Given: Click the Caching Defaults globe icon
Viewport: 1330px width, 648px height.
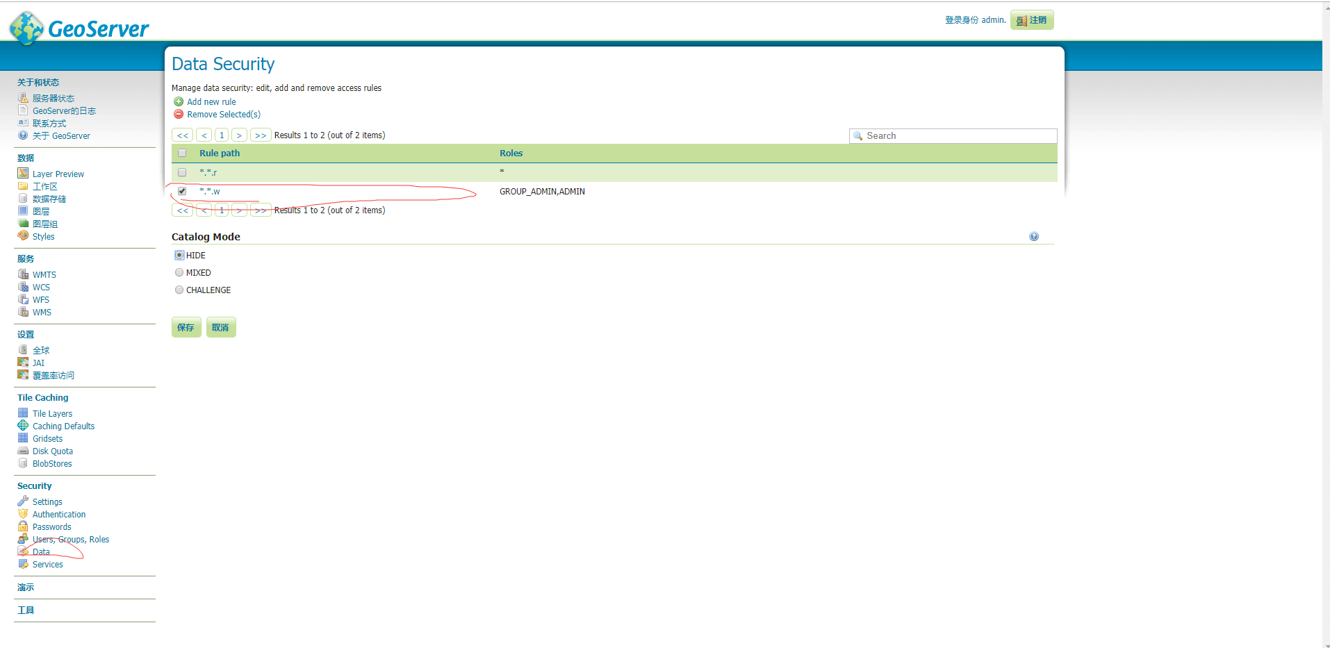Looking at the screenshot, I should tap(23, 426).
